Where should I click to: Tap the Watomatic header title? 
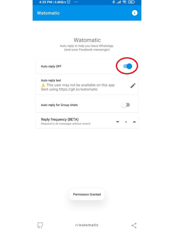coord(48,13)
